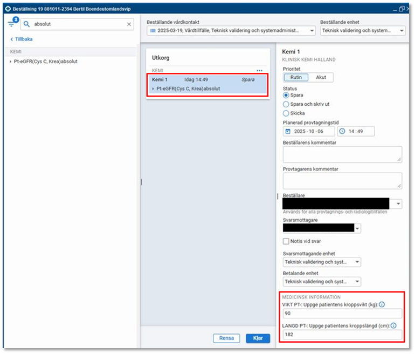Open the Beställande vårdkontakt dropdown
The height and width of the screenshot is (354, 415).
pos(311,31)
